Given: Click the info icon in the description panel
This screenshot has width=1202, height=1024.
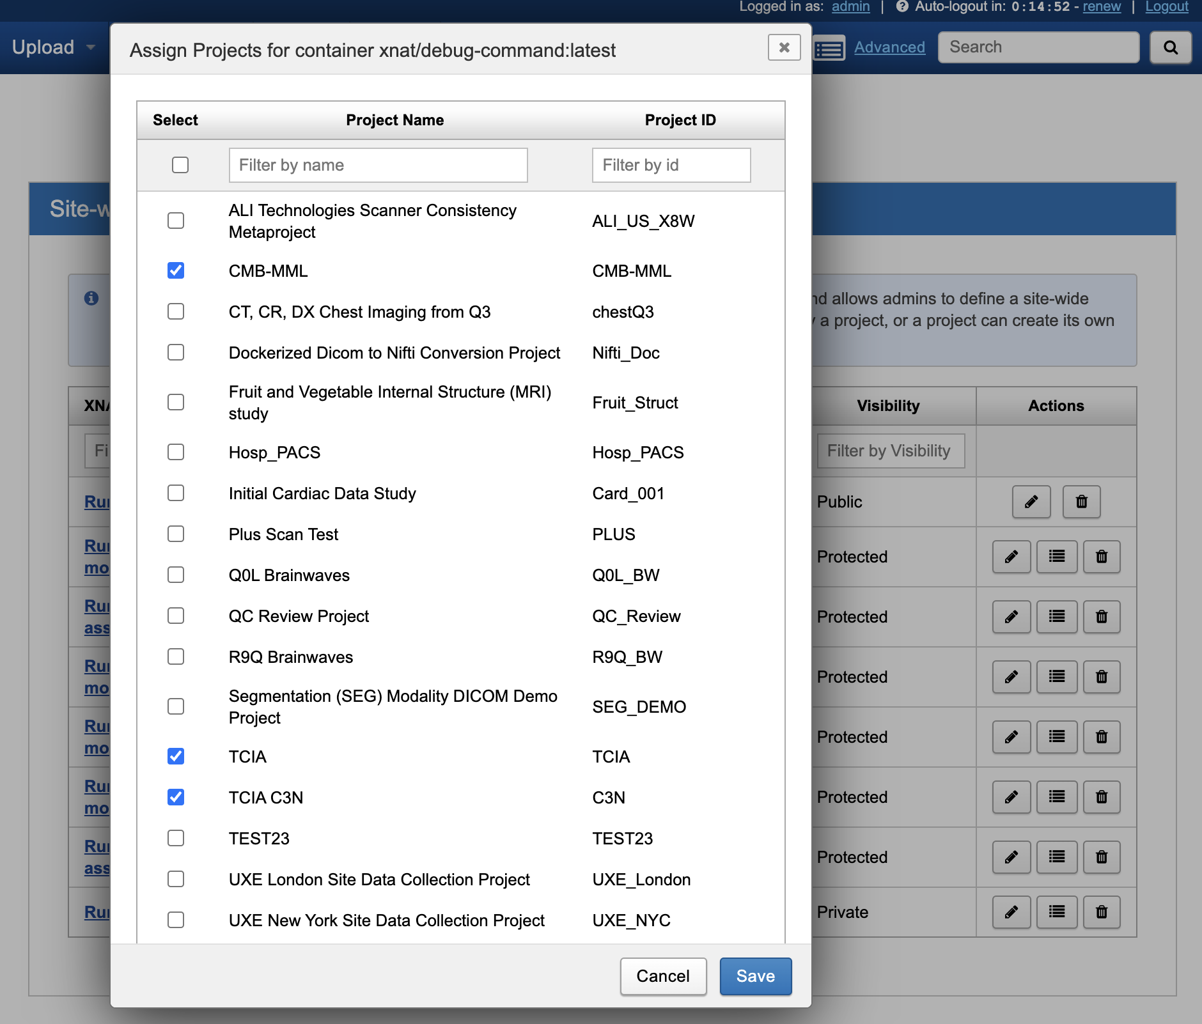Looking at the screenshot, I should (91, 298).
